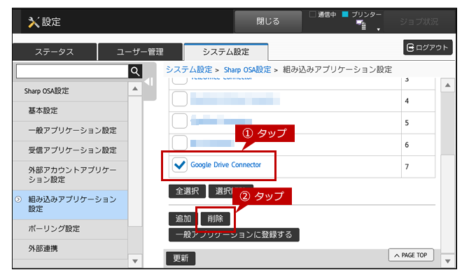Select the システム設定 tab
This screenshot has width=469, height=277.
(x=226, y=52)
